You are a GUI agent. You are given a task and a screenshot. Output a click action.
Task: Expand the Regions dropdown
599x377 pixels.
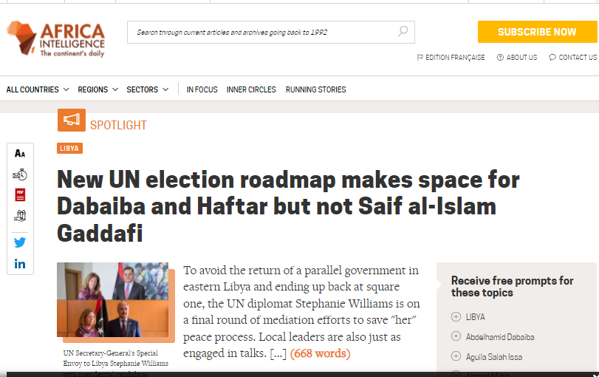tap(97, 89)
